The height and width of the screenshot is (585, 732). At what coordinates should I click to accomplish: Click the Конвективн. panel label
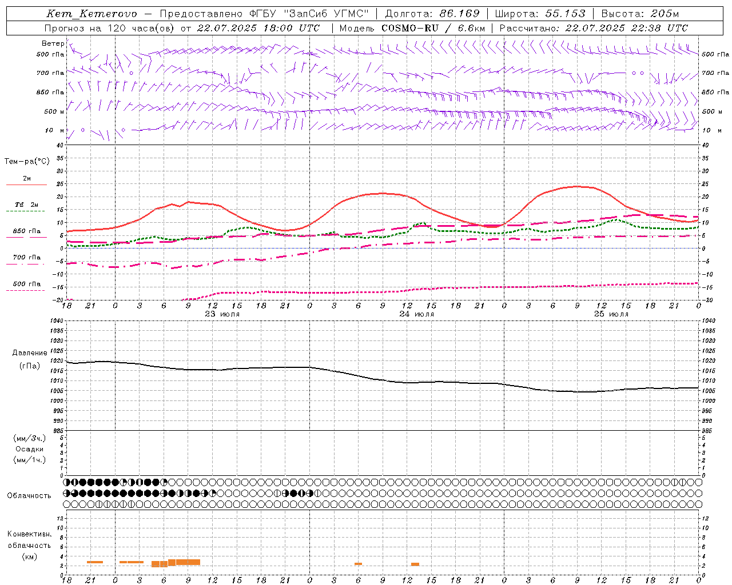coord(29,534)
